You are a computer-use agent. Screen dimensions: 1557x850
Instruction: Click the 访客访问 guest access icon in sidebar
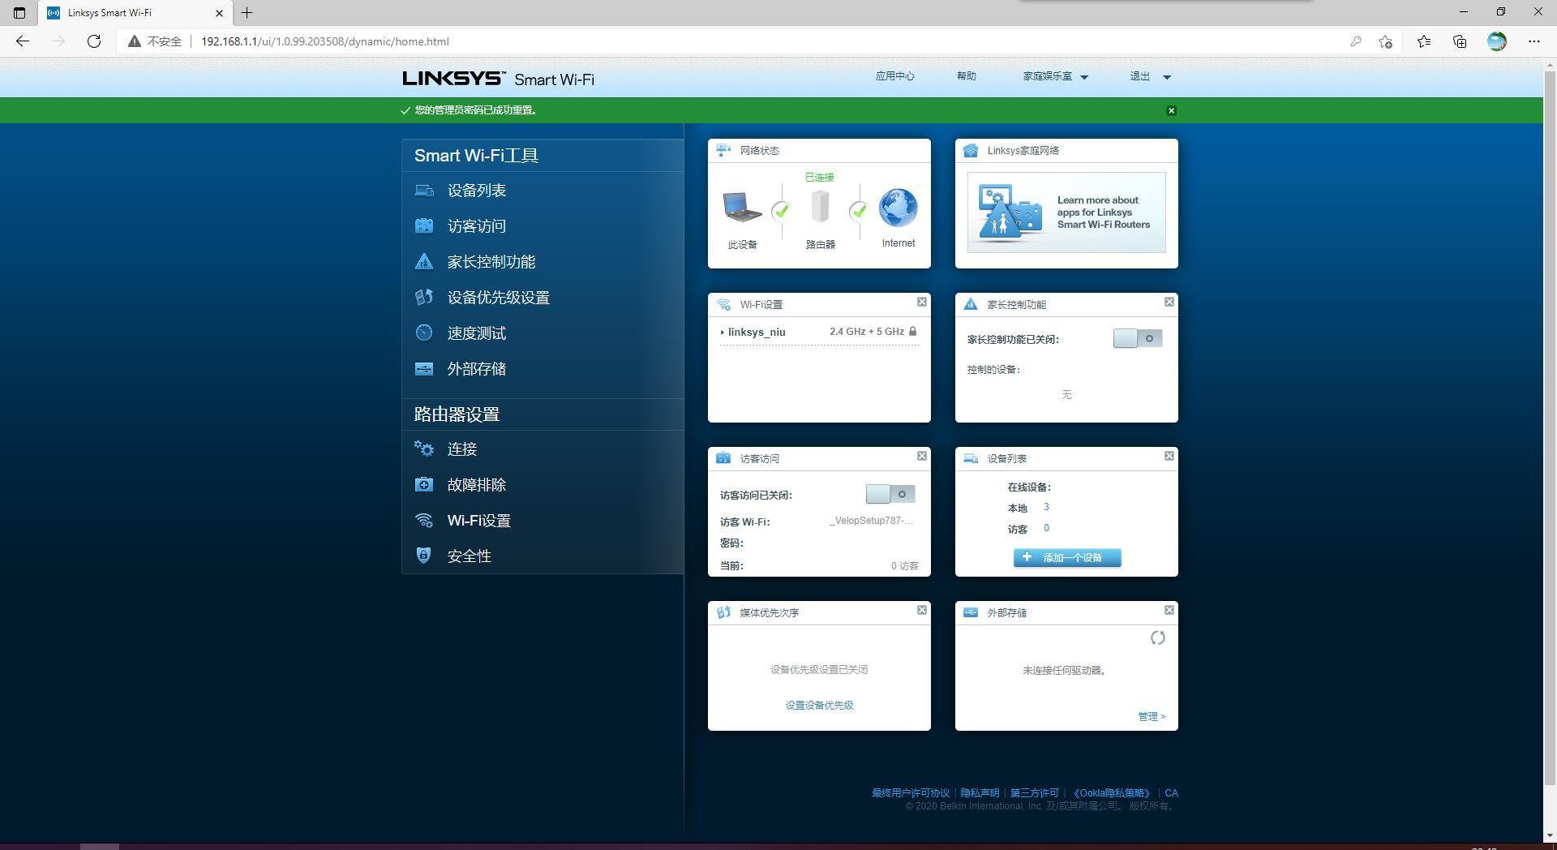point(424,226)
